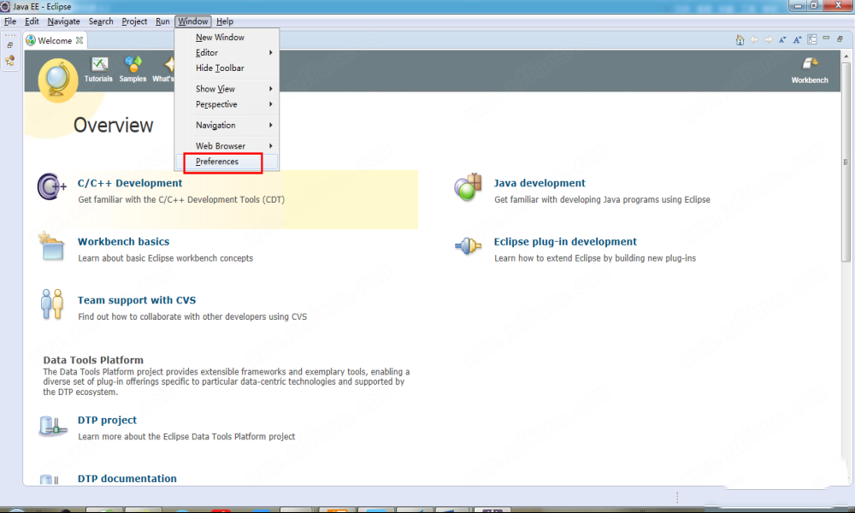Click the Home icon in Welcome toolbar

pos(740,40)
